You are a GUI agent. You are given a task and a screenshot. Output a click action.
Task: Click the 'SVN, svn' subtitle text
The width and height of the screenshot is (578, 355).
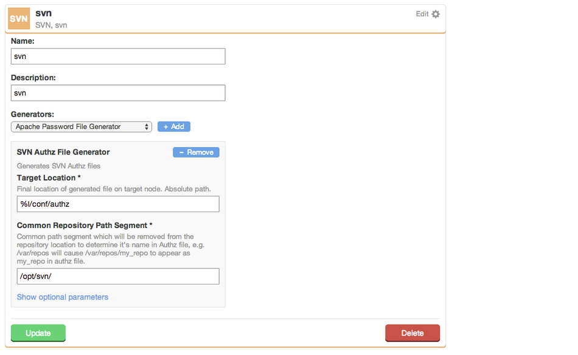coord(51,25)
